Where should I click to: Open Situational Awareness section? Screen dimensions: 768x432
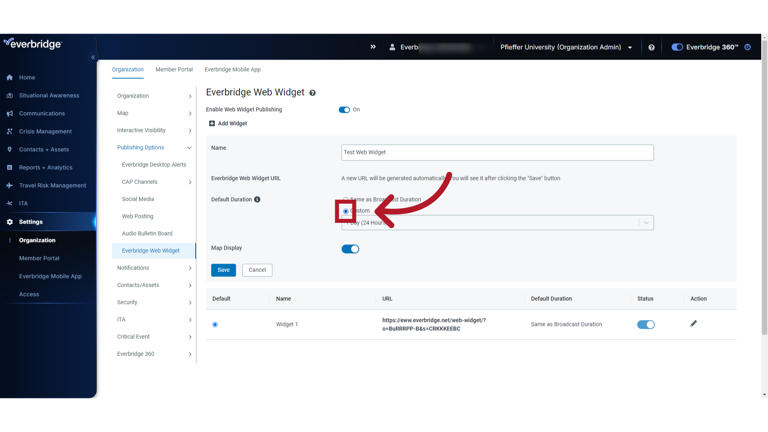[x=50, y=96]
